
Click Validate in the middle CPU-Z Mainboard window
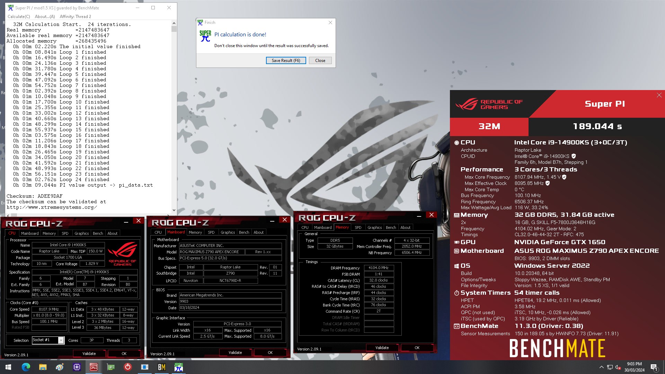point(235,353)
